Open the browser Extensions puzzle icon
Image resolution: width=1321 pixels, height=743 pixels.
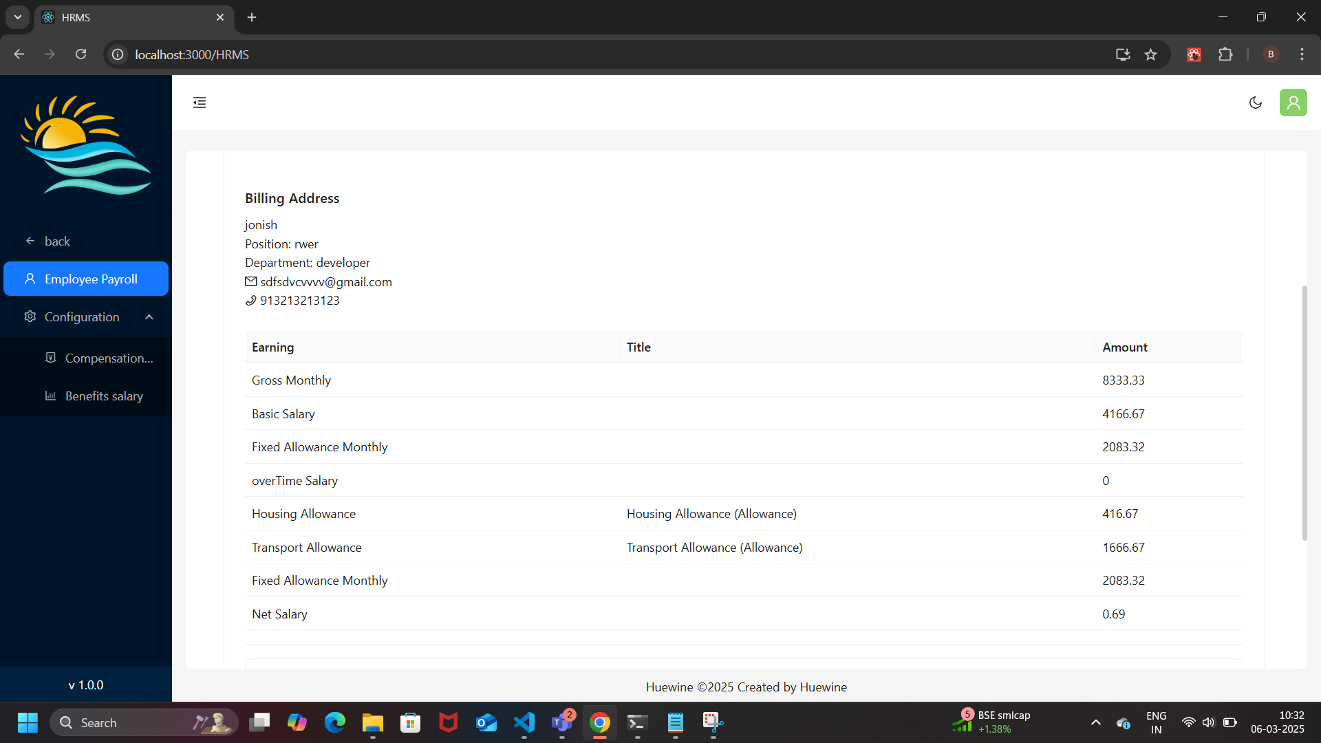[1225, 54]
